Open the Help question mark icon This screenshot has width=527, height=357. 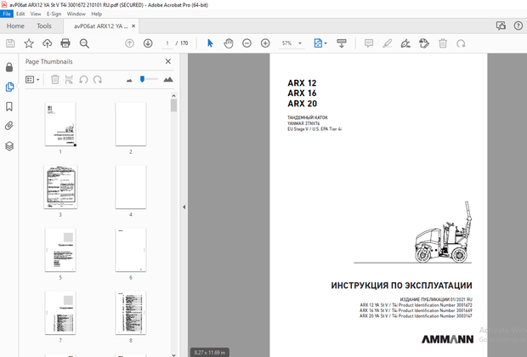(x=518, y=25)
